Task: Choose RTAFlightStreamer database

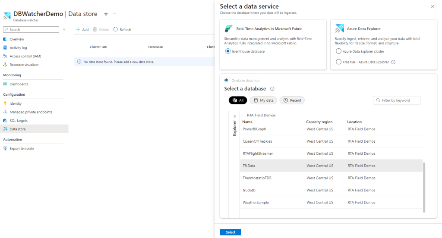Action: [x=331, y=153]
